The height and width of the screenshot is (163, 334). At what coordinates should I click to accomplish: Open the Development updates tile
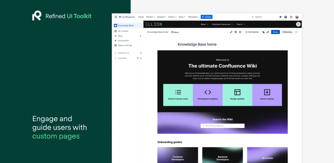point(208,95)
